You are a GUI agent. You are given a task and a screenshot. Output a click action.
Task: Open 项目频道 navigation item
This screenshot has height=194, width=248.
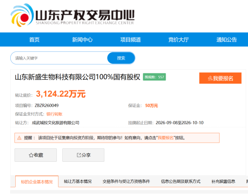pyautogui.click(x=130, y=40)
